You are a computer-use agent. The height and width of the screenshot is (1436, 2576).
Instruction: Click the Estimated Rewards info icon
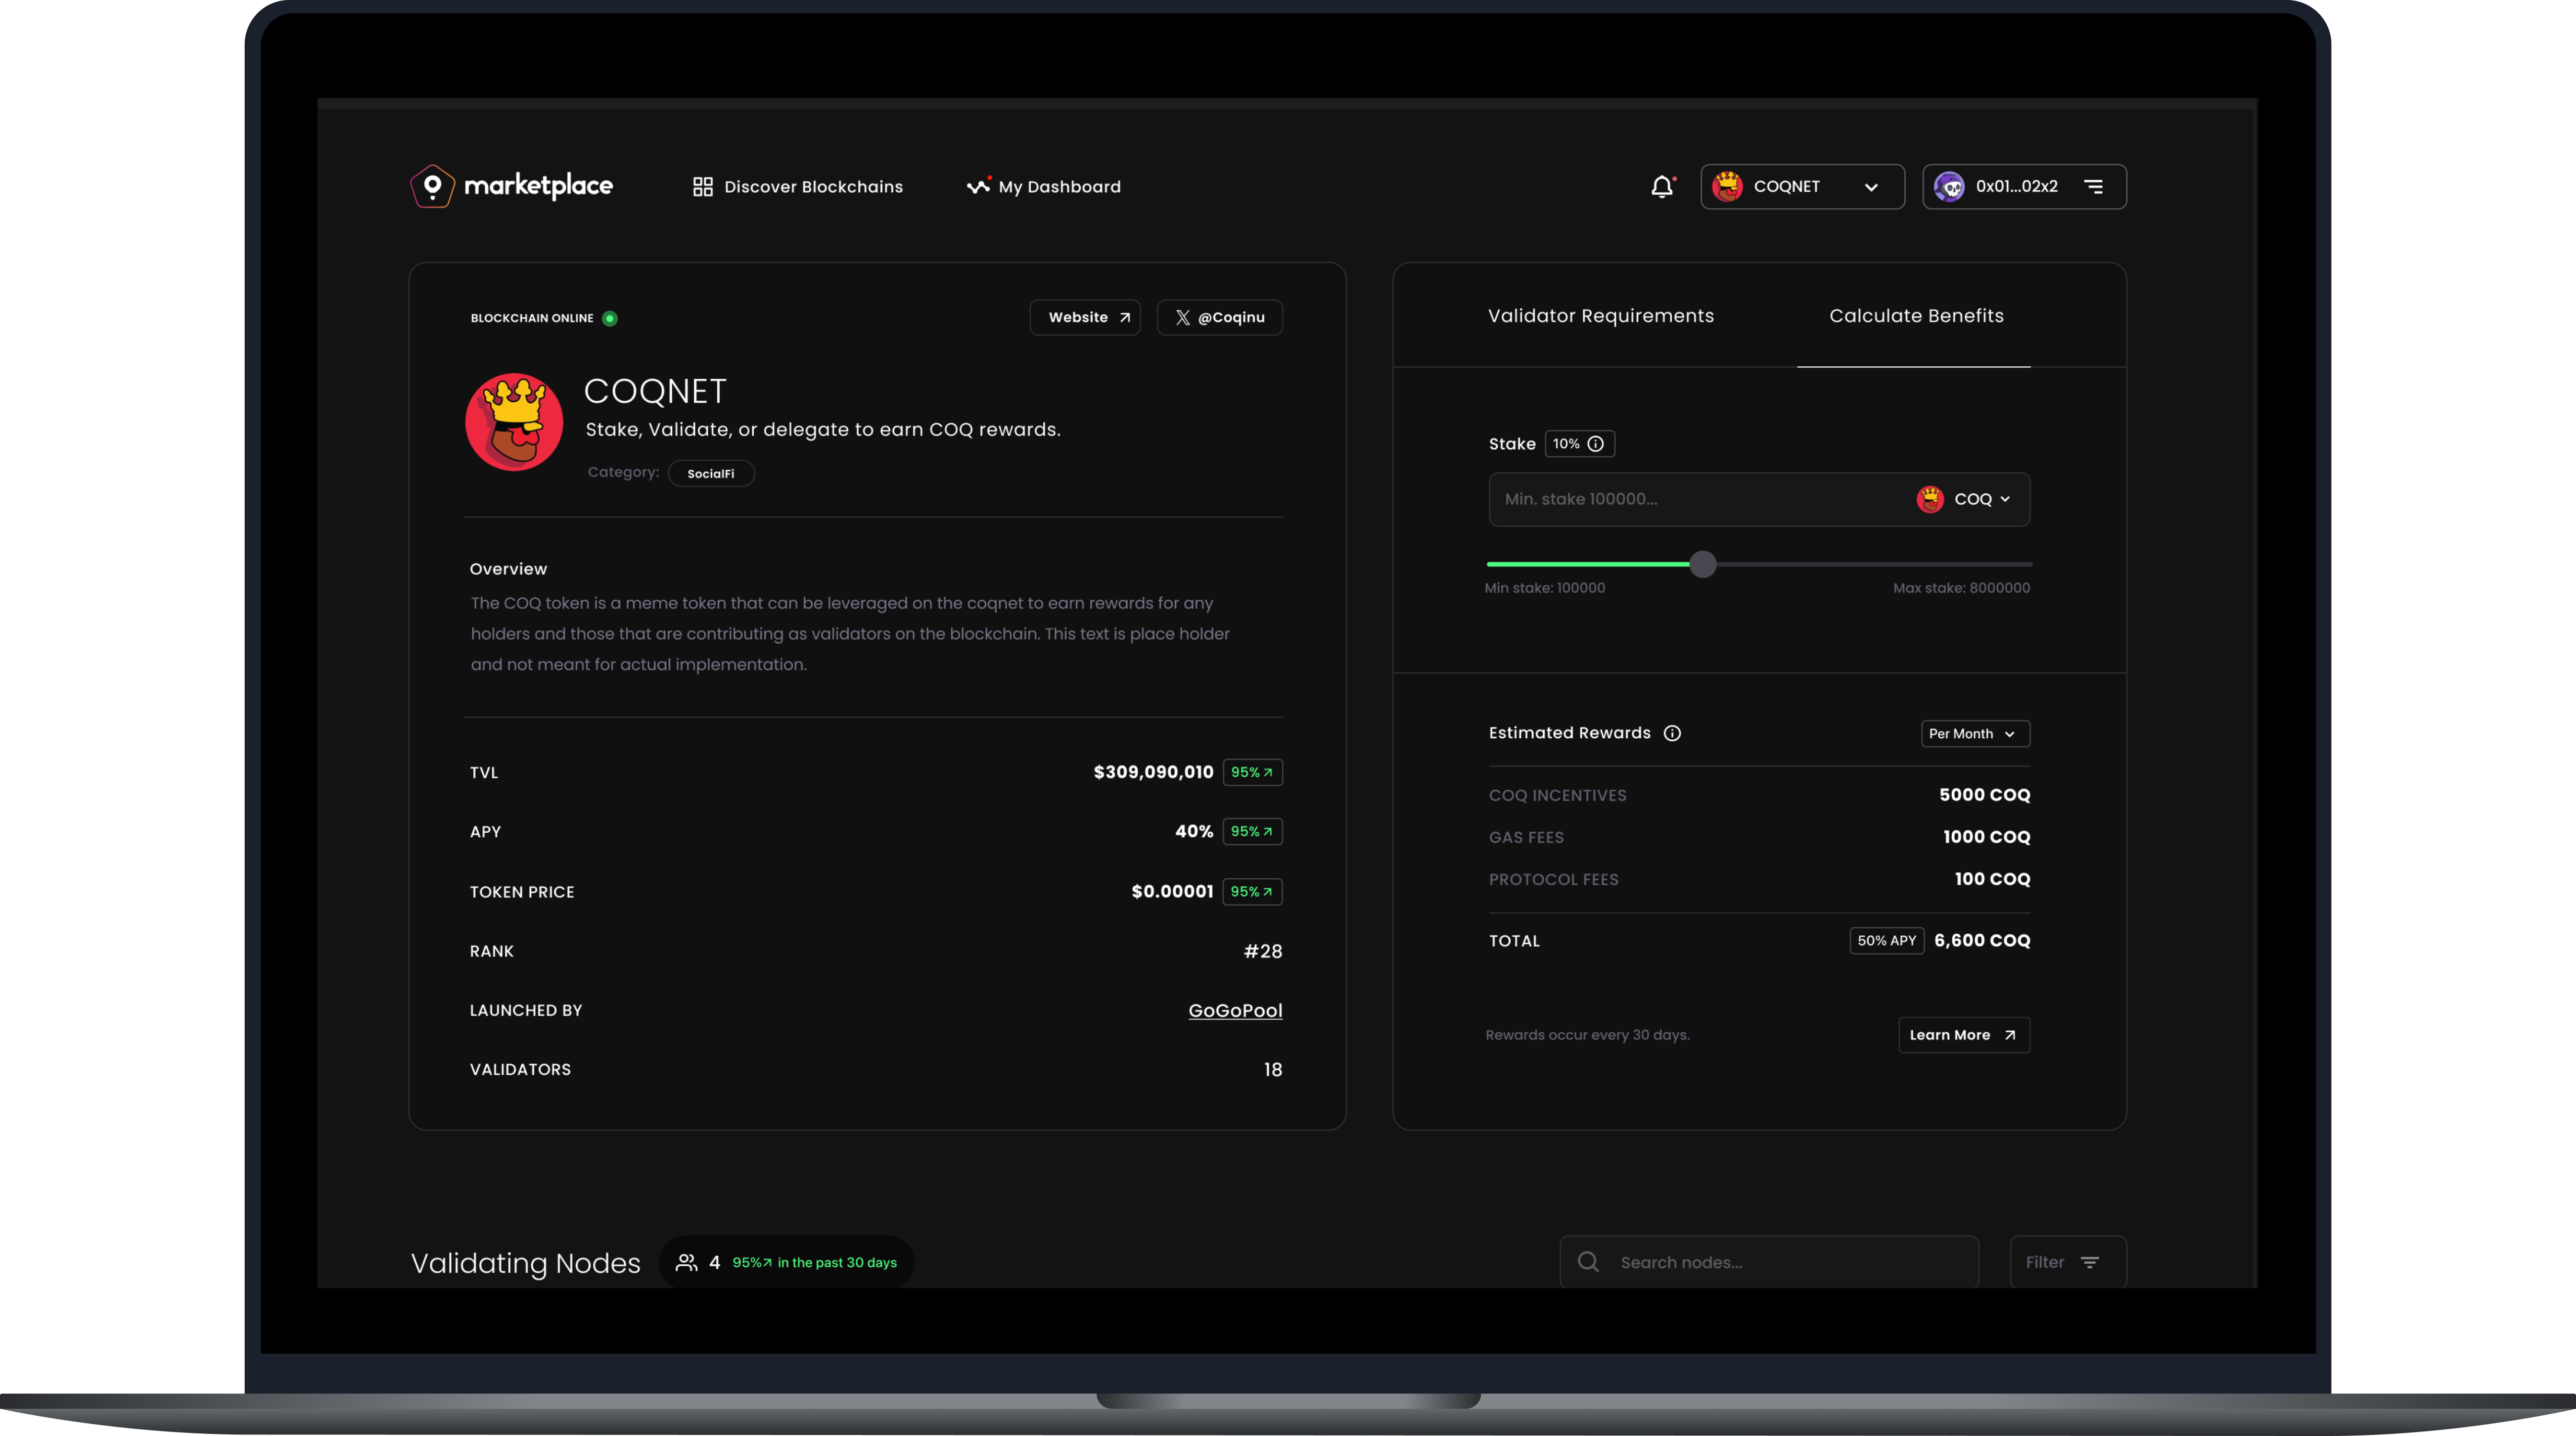[1673, 733]
